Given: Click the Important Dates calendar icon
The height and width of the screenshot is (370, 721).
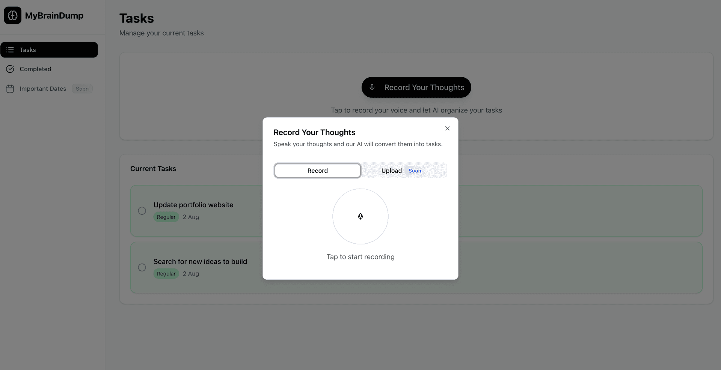Looking at the screenshot, I should click(x=10, y=89).
